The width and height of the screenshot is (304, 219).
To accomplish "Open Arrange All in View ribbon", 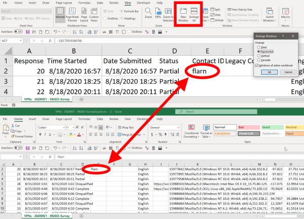I will tap(194, 15).
